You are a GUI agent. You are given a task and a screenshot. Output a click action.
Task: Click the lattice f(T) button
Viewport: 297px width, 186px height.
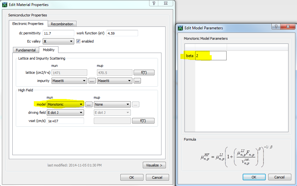pos(144,73)
